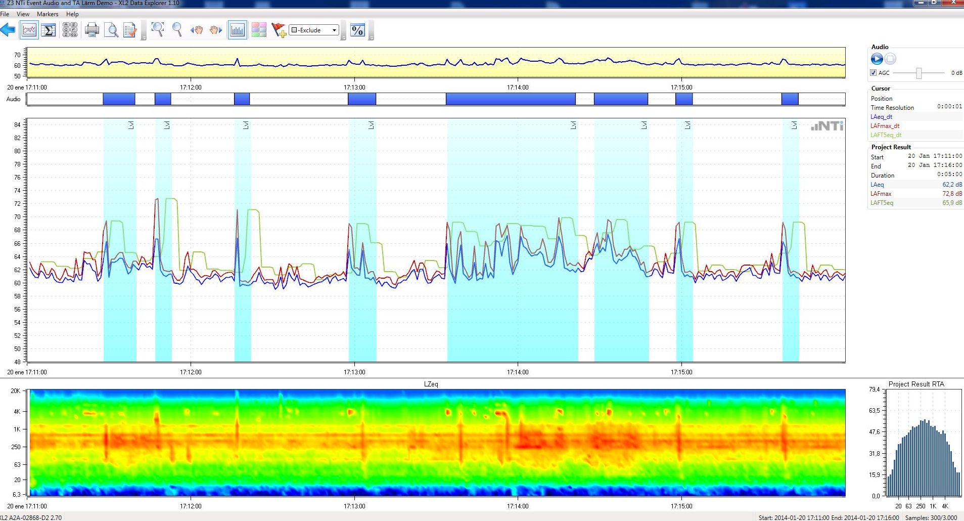Select the level-versus-time chart view
The height and width of the screenshot is (521, 964).
[x=29, y=30]
